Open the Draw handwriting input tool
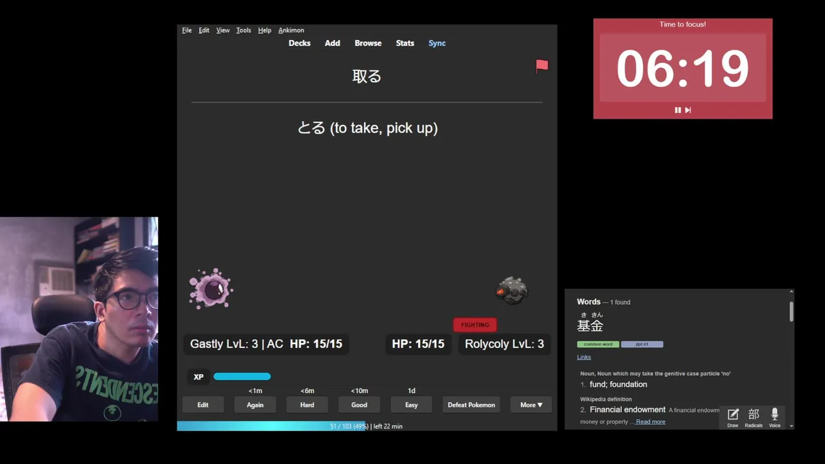Image resolution: width=825 pixels, height=464 pixels. tap(733, 418)
